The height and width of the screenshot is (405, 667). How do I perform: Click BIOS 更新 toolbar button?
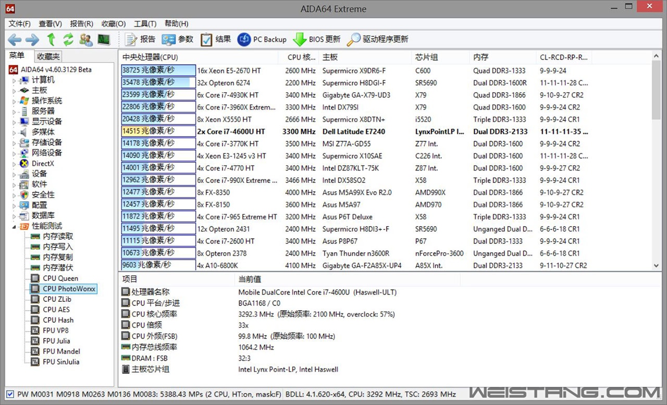pyautogui.click(x=317, y=39)
